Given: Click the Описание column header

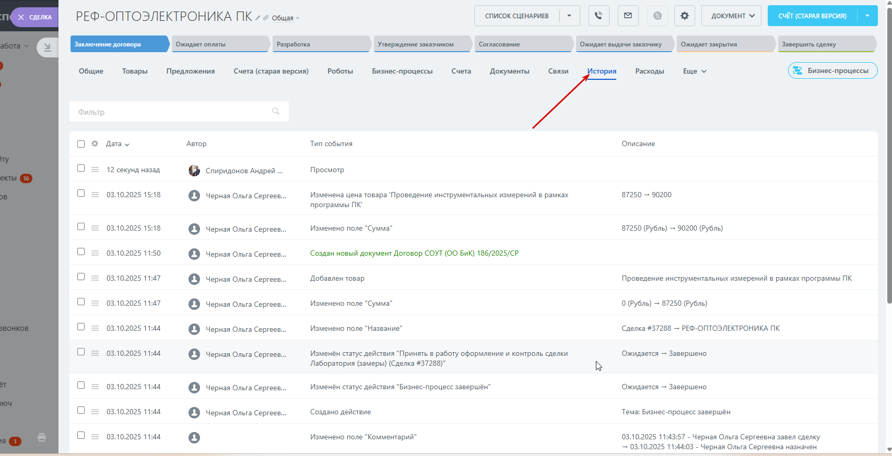Looking at the screenshot, I should (x=638, y=143).
